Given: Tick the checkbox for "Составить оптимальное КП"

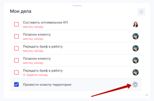Looking at the screenshot, I should (x=16, y=24).
